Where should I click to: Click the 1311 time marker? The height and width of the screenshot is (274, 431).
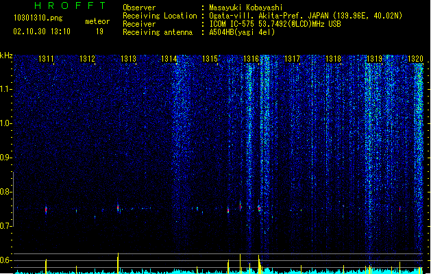[x=46, y=59]
